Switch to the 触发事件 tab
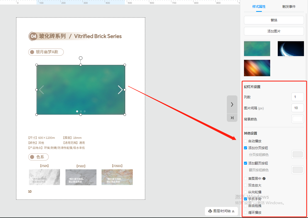Image resolution: width=308 pixels, height=218 pixels. point(289,7)
